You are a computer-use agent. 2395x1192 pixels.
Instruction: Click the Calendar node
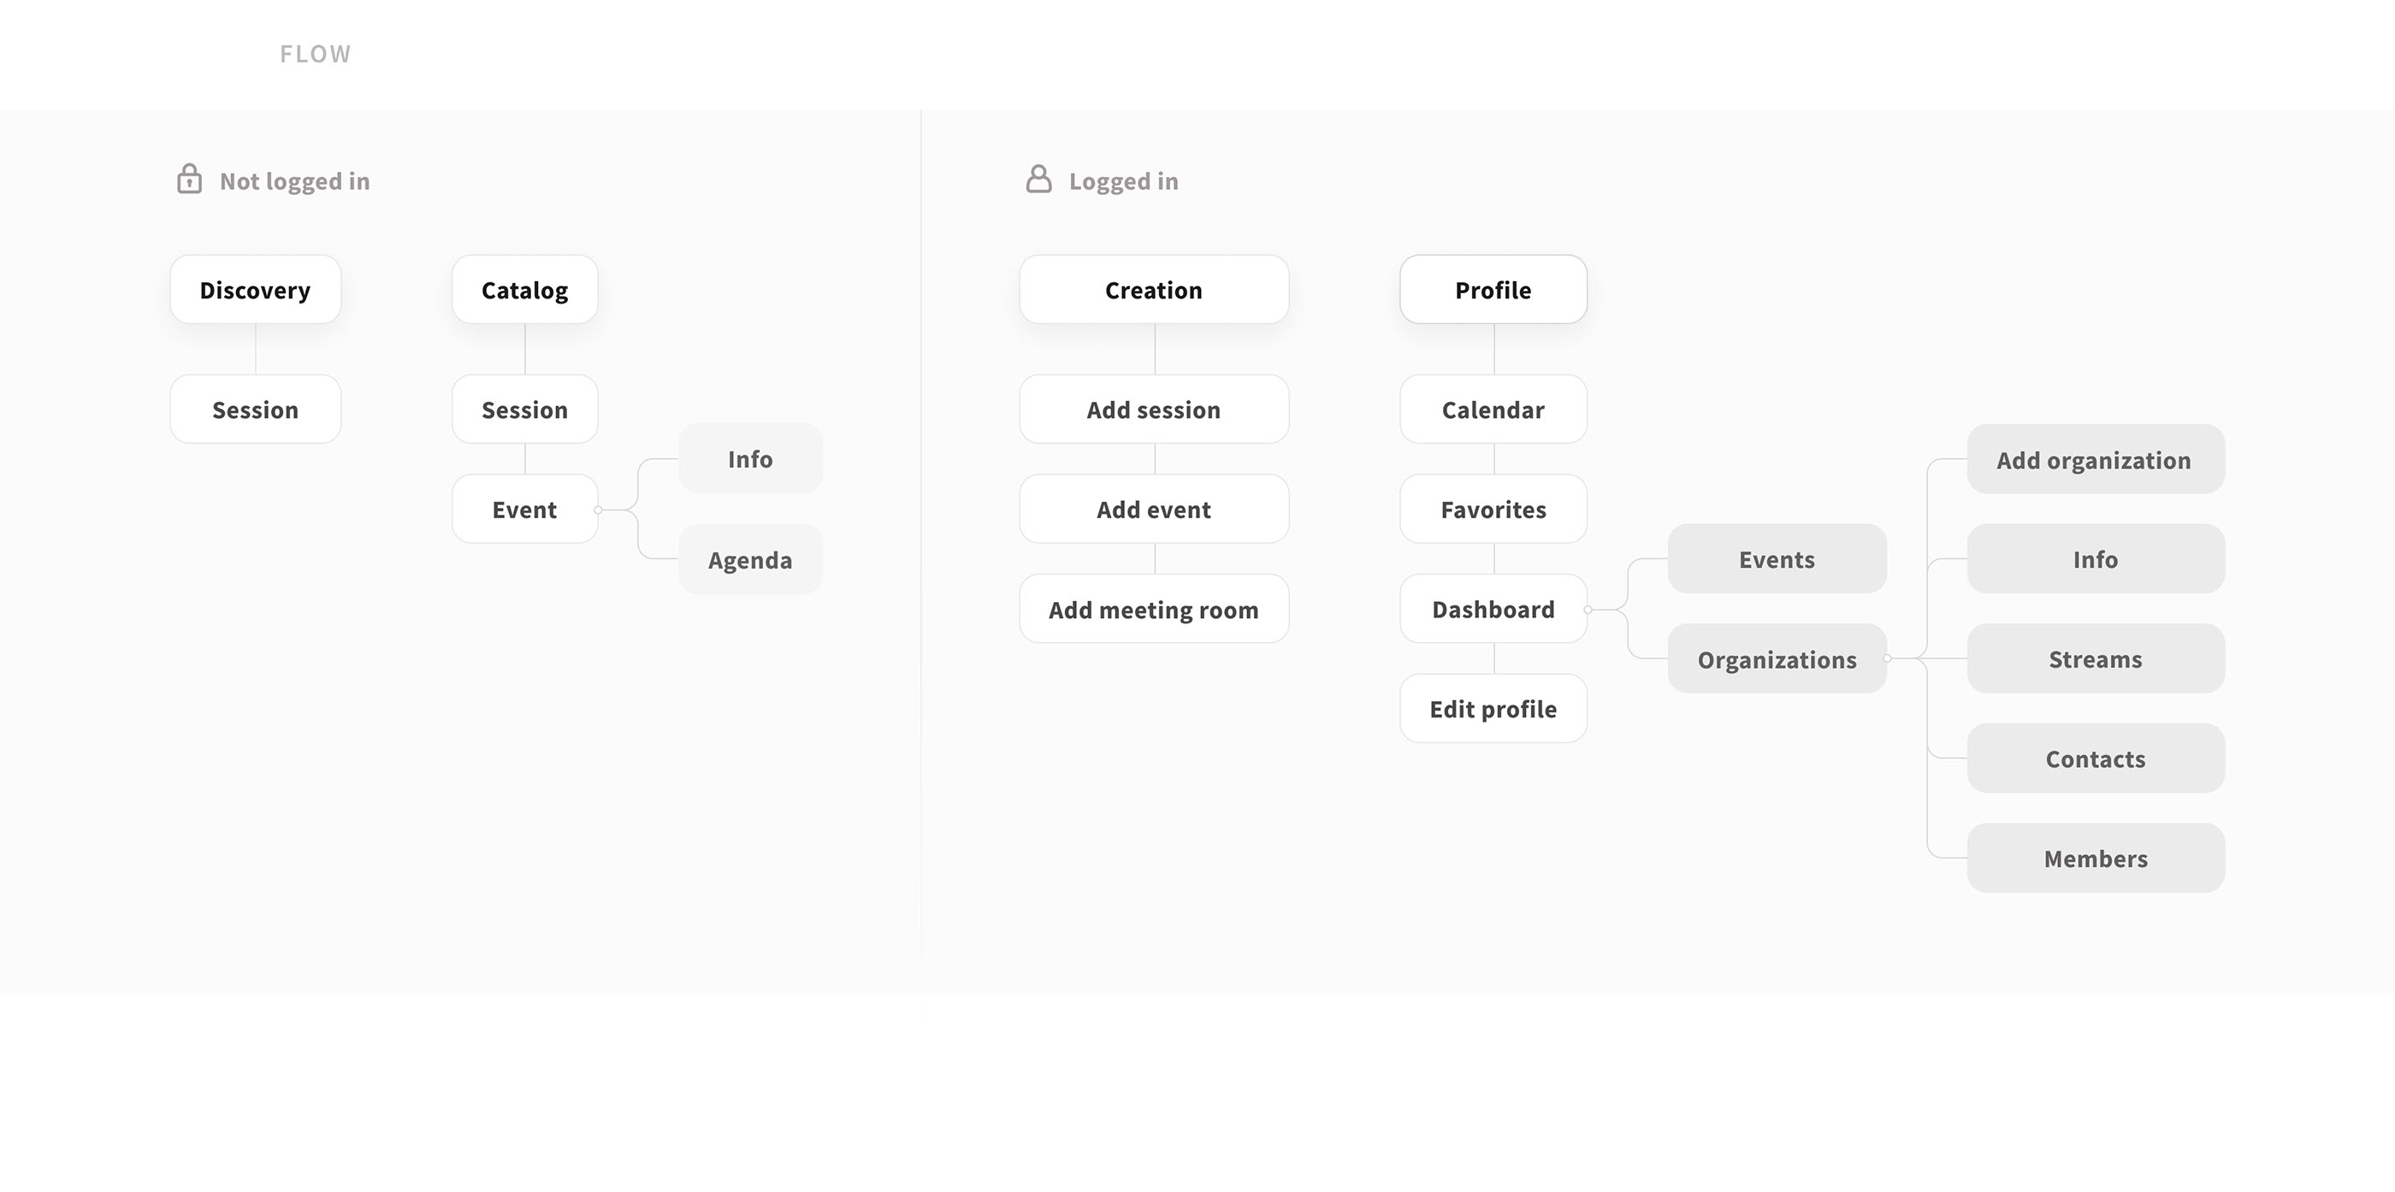coord(1493,410)
